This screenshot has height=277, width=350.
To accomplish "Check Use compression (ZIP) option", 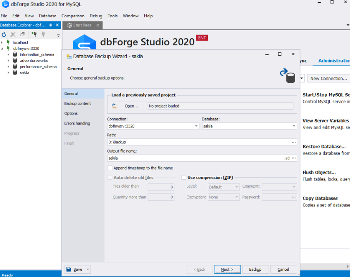I will click(x=184, y=178).
